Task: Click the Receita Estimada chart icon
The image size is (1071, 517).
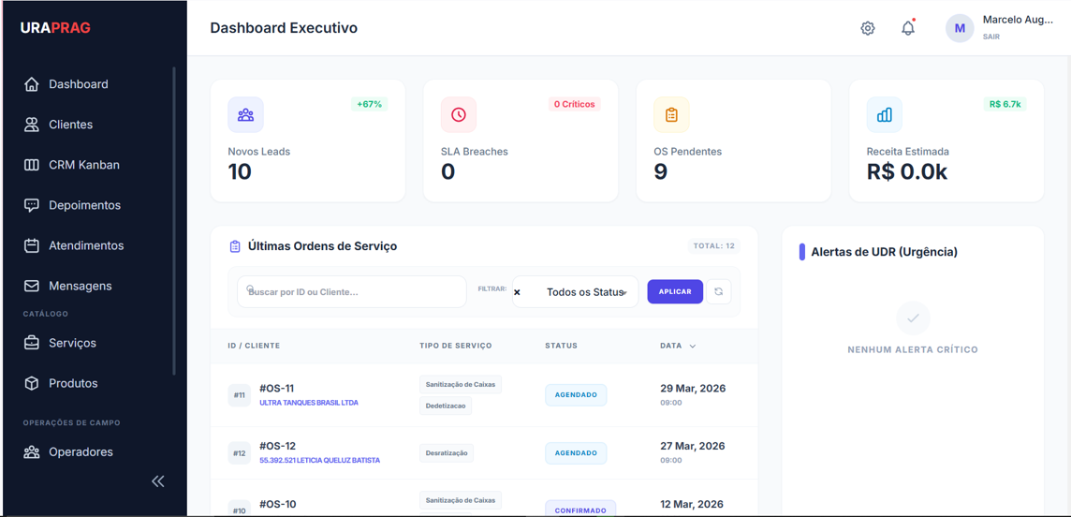Action: [x=885, y=115]
